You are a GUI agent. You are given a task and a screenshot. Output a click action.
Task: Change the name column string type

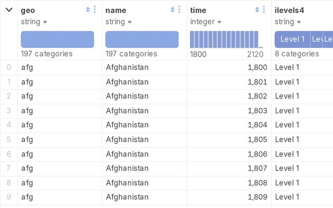pos(119,22)
